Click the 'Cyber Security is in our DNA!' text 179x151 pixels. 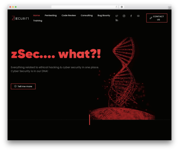(29, 71)
